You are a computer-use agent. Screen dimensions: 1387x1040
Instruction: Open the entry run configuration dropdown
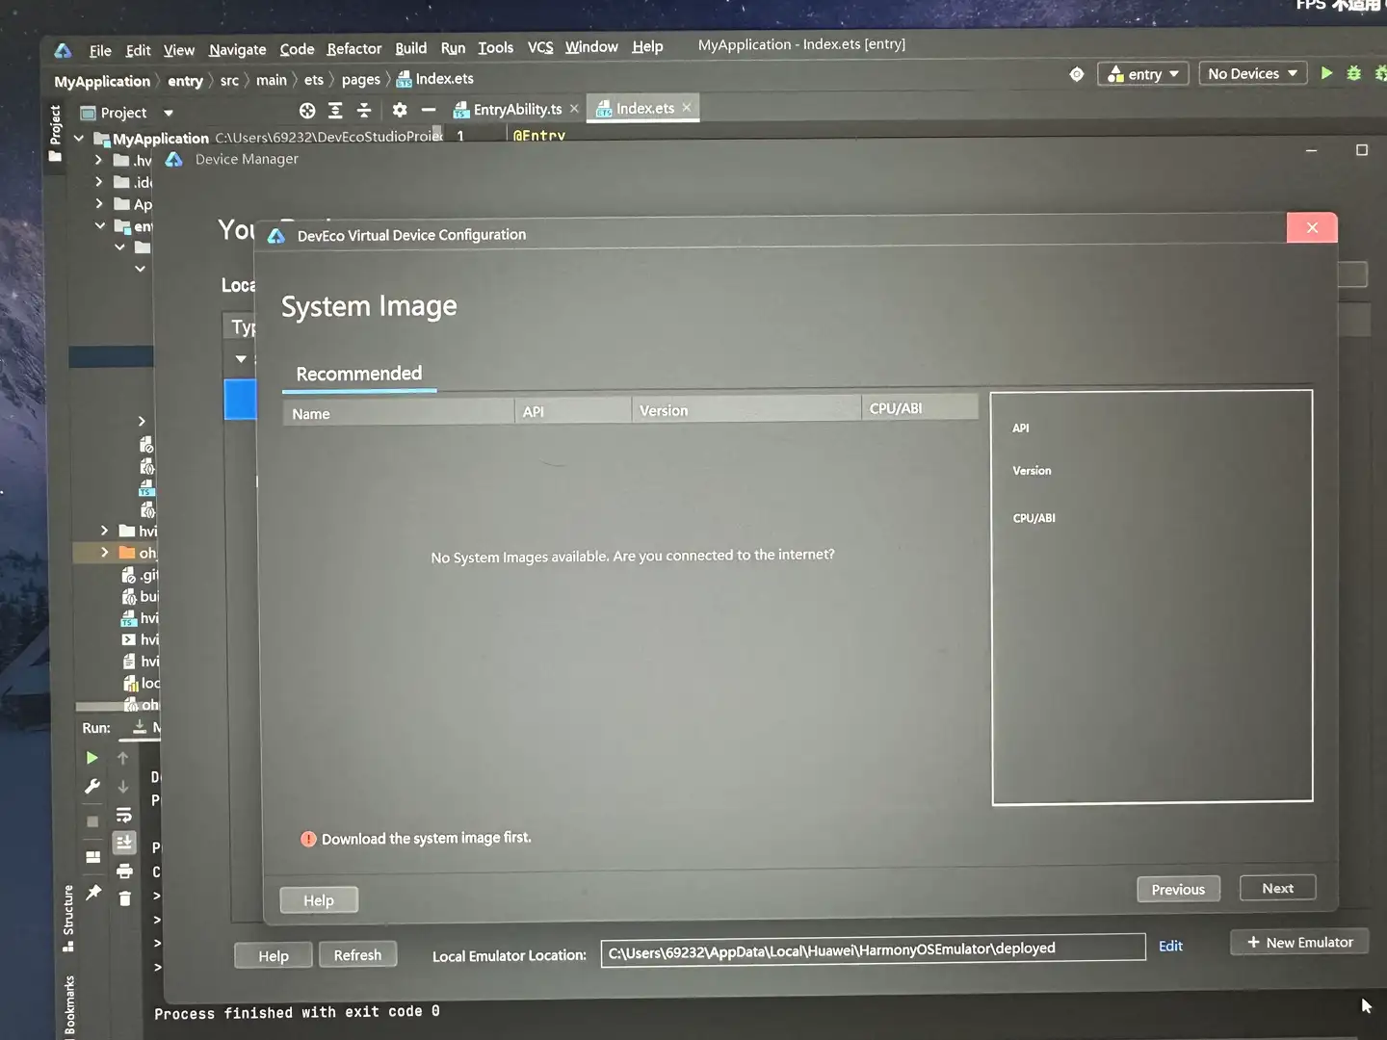pyautogui.click(x=1143, y=74)
